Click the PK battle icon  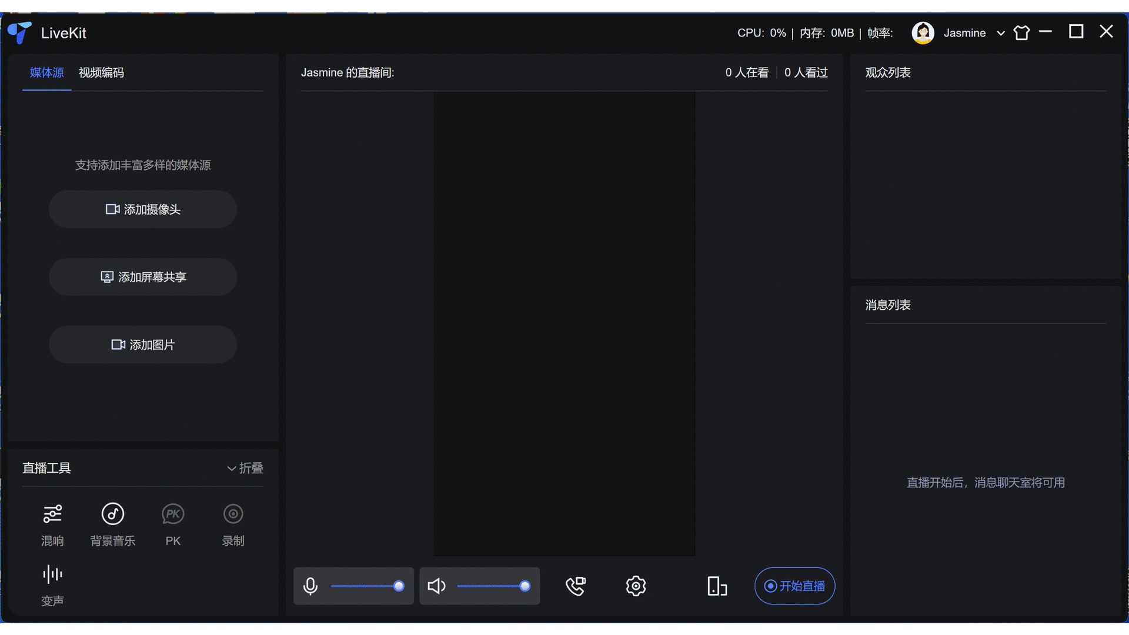(x=173, y=514)
